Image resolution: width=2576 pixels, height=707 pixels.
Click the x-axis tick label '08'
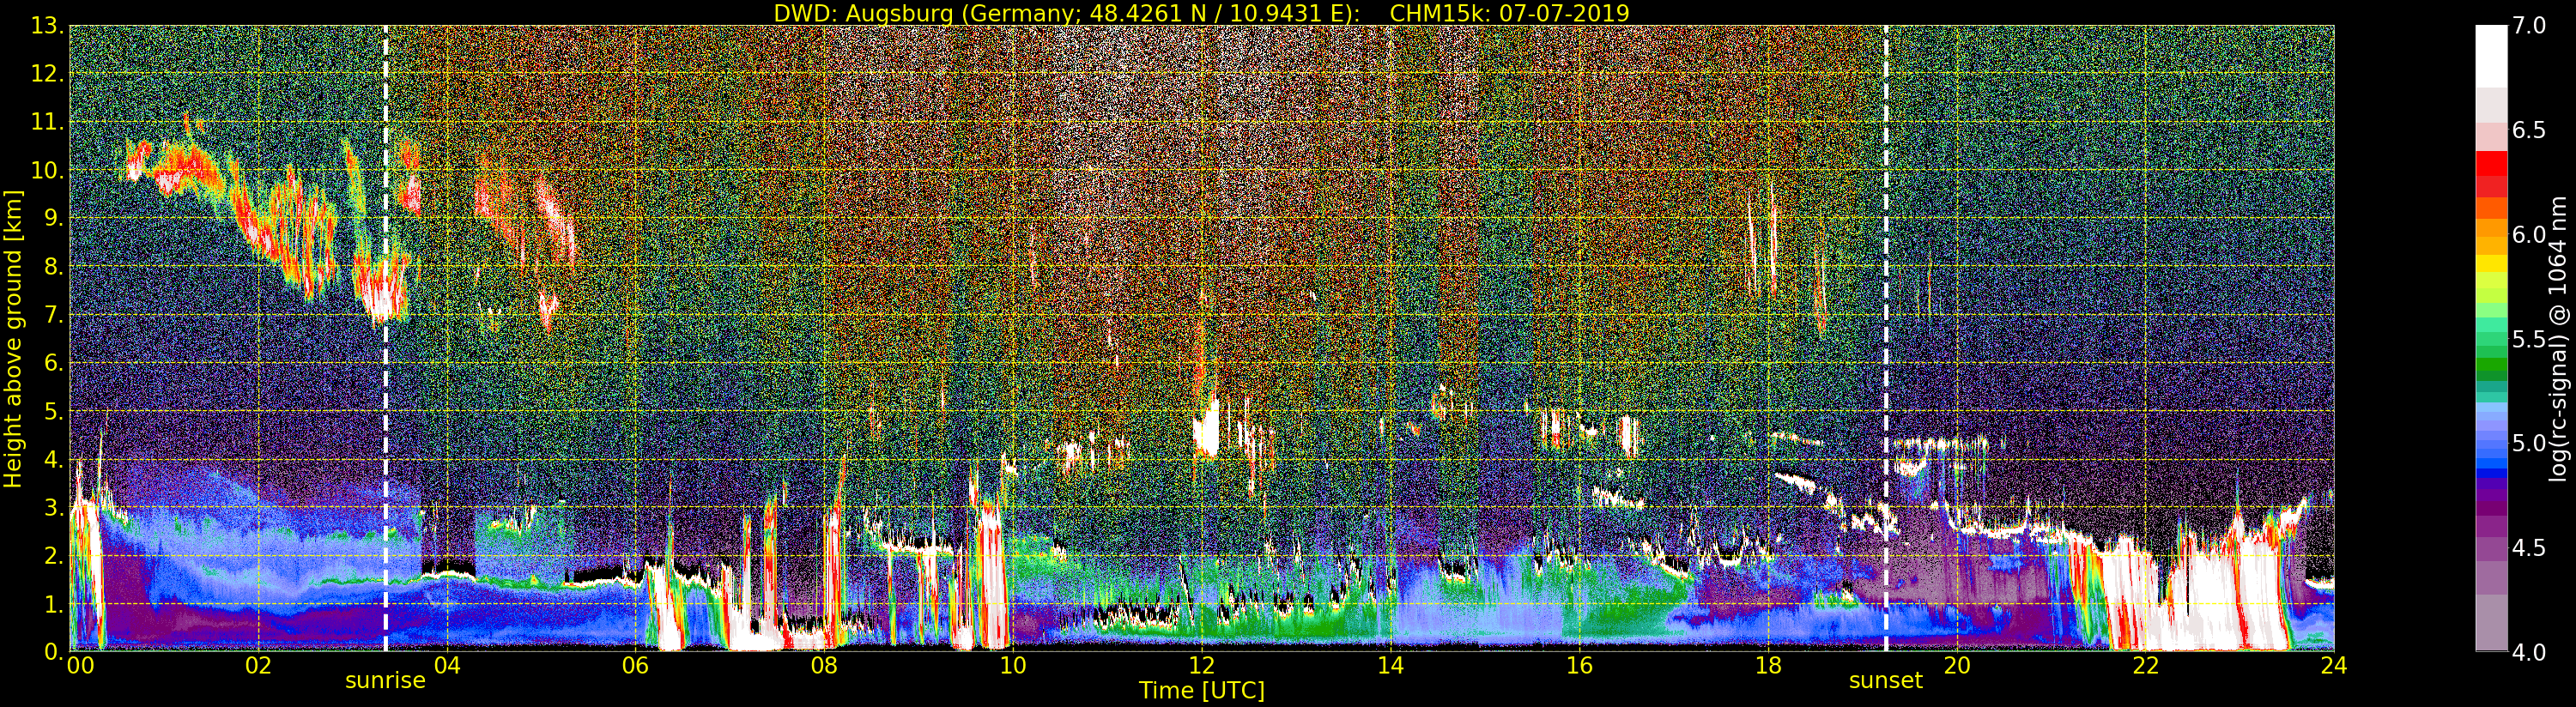[x=824, y=666]
